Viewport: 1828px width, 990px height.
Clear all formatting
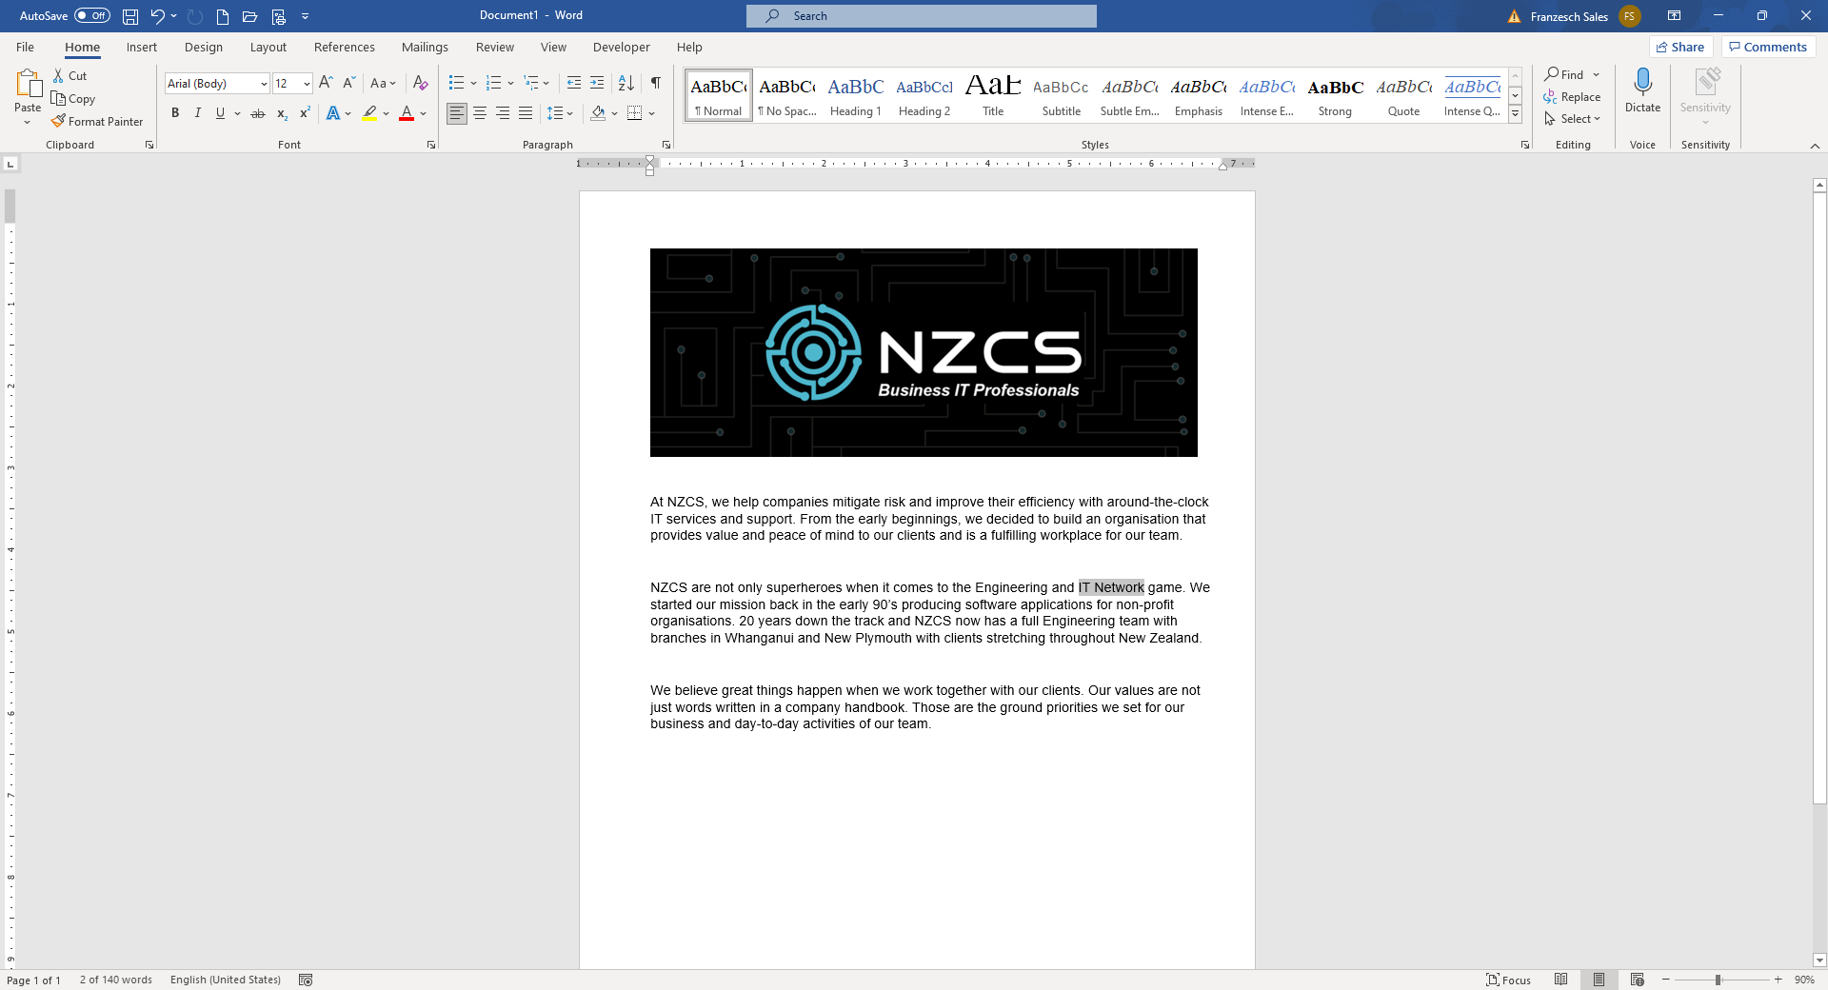(x=420, y=83)
